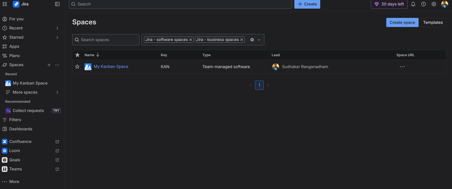The width and height of the screenshot is (452, 189).
Task: Open row actions menu for My Kanban Space
Action: (402, 67)
